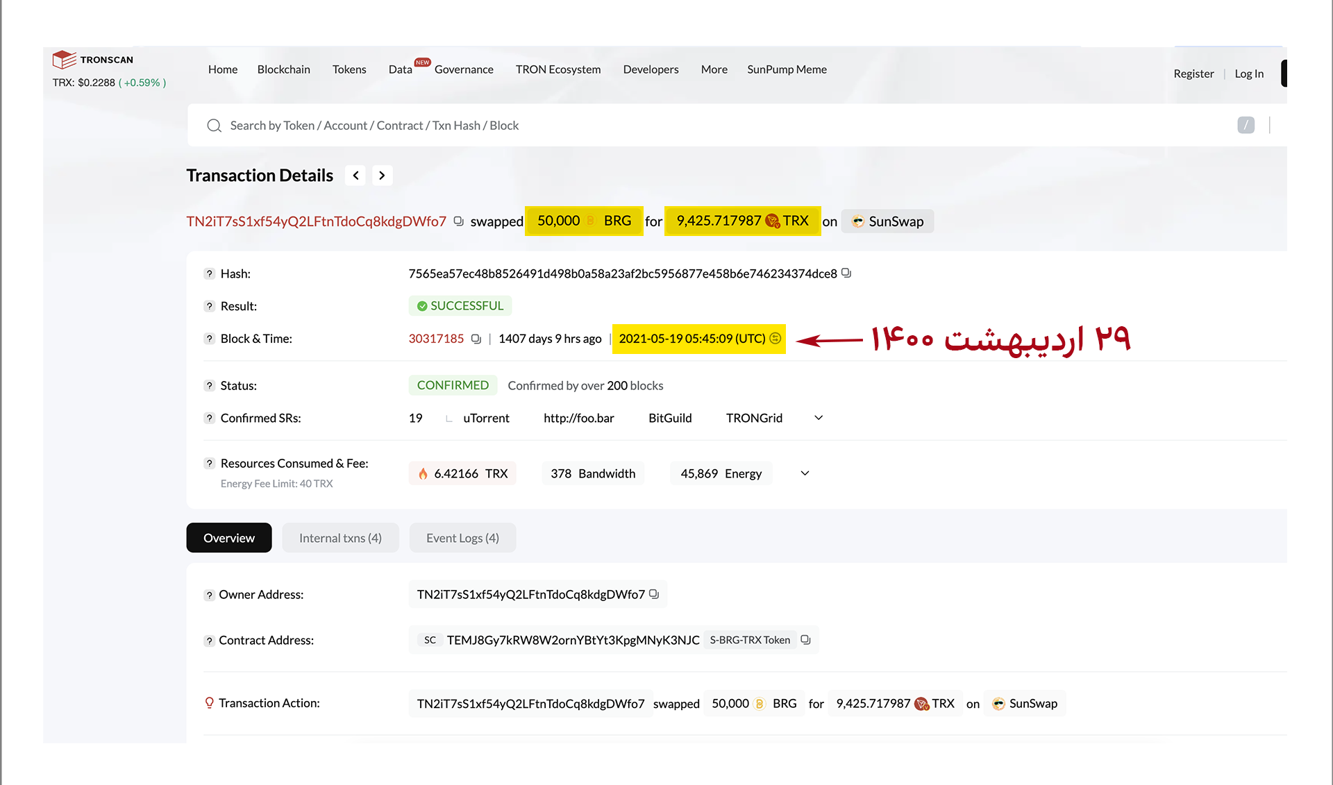The height and width of the screenshot is (785, 1333).
Task: Expand the Confirmed SRs list
Action: click(819, 418)
